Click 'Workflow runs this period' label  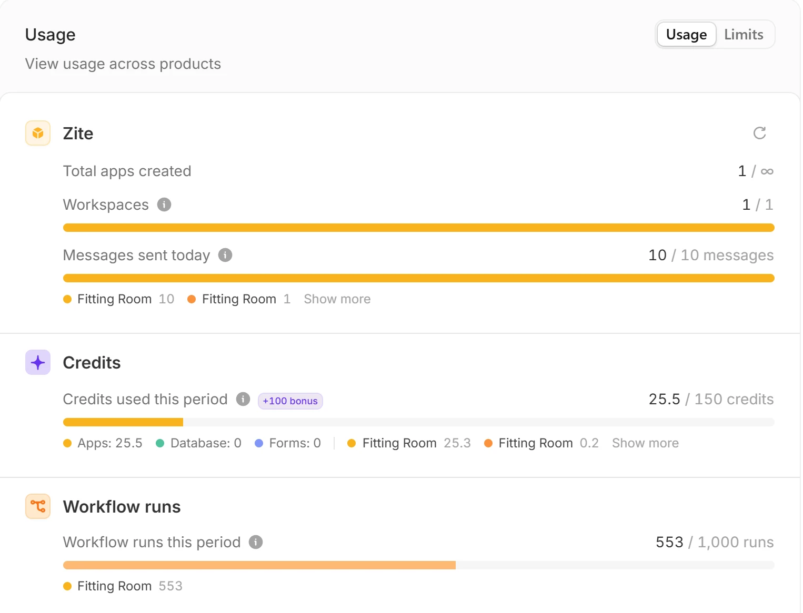tap(152, 542)
